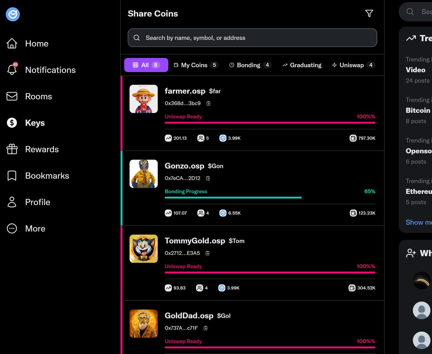Click the TommyGold.osp holders icon showing 4
Viewport: 432px width, 354px height.
[x=199, y=288]
